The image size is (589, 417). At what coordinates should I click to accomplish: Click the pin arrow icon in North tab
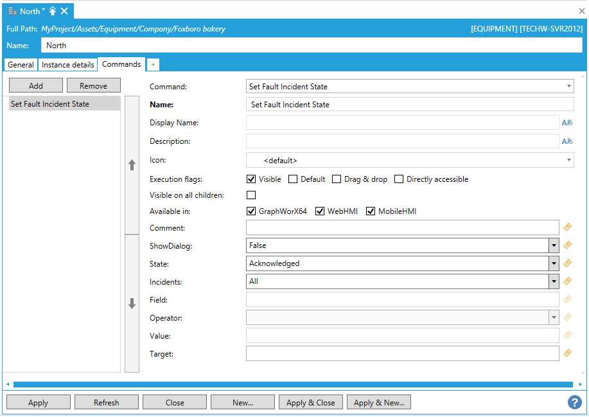tap(53, 12)
